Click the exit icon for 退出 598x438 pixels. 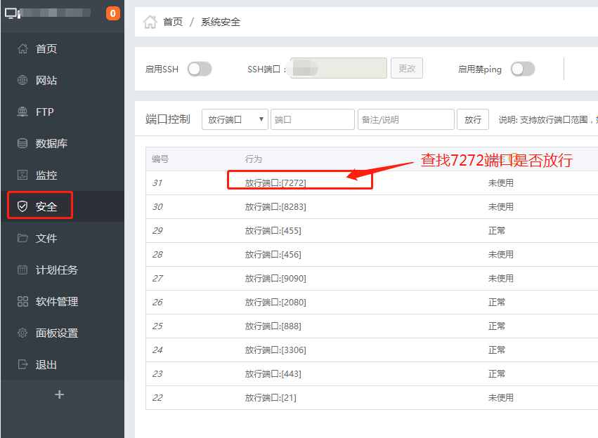click(x=22, y=364)
